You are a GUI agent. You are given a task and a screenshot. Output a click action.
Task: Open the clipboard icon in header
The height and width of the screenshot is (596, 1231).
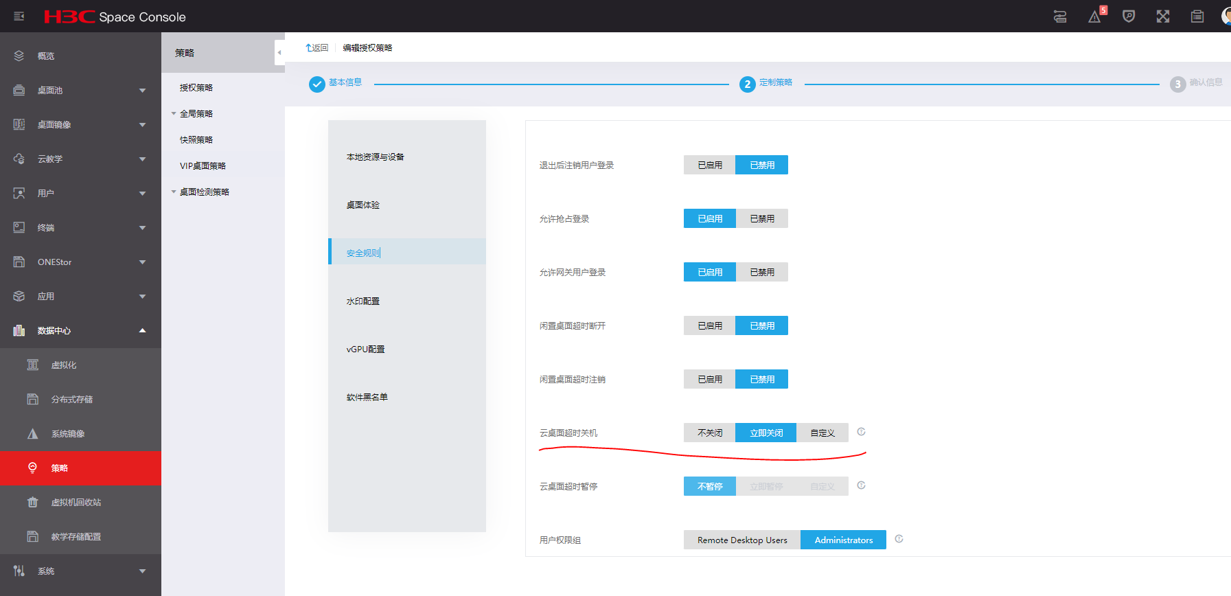pos(1197,16)
